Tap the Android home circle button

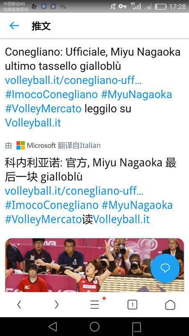[x=94, y=327]
